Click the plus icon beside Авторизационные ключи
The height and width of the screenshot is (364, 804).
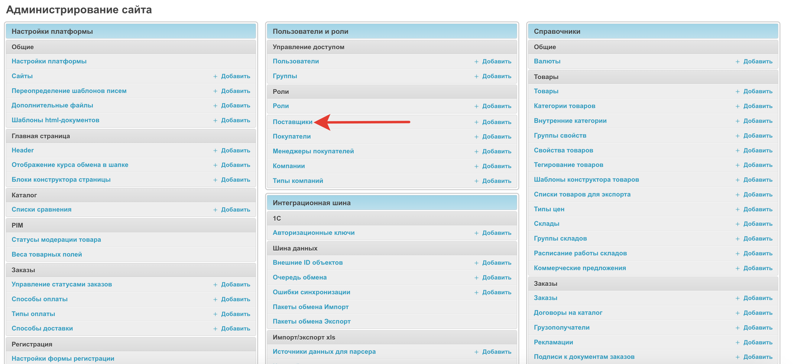click(x=476, y=233)
